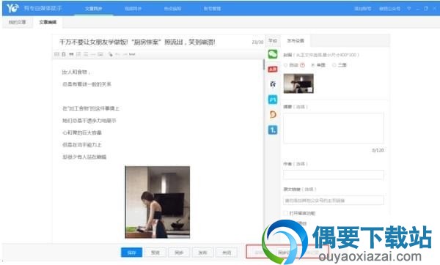This screenshot has width=440, height=265.
Task: Click the summary text area
Action: [x=334, y=128]
